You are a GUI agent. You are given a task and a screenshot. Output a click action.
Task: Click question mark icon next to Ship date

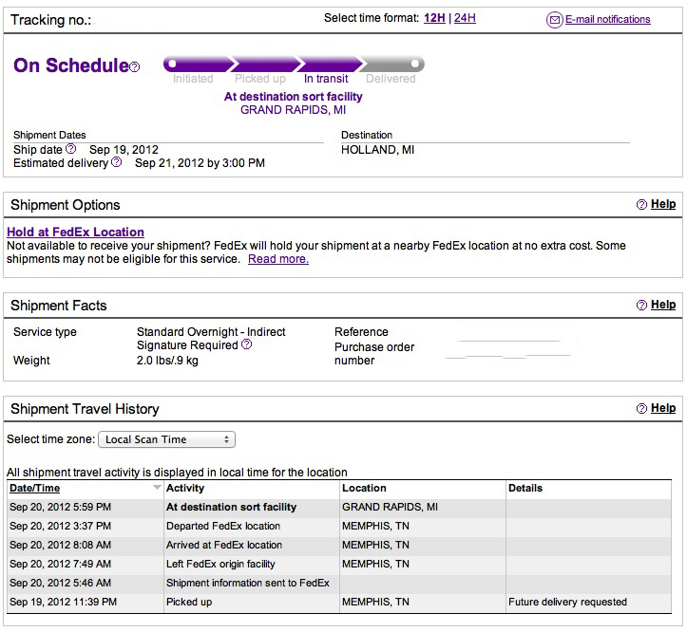click(x=70, y=149)
